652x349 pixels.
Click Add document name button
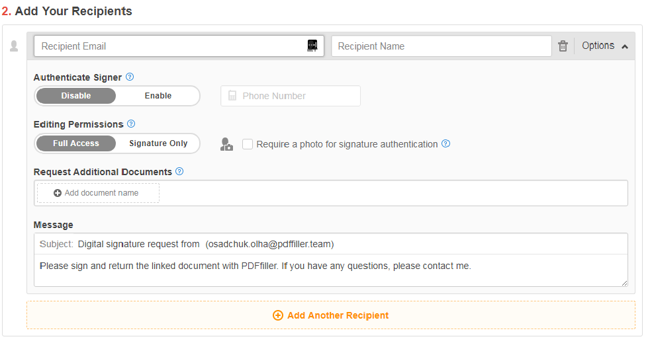[98, 193]
